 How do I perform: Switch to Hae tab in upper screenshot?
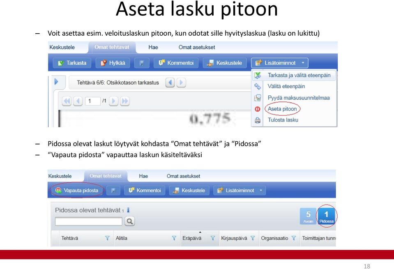[x=153, y=47]
